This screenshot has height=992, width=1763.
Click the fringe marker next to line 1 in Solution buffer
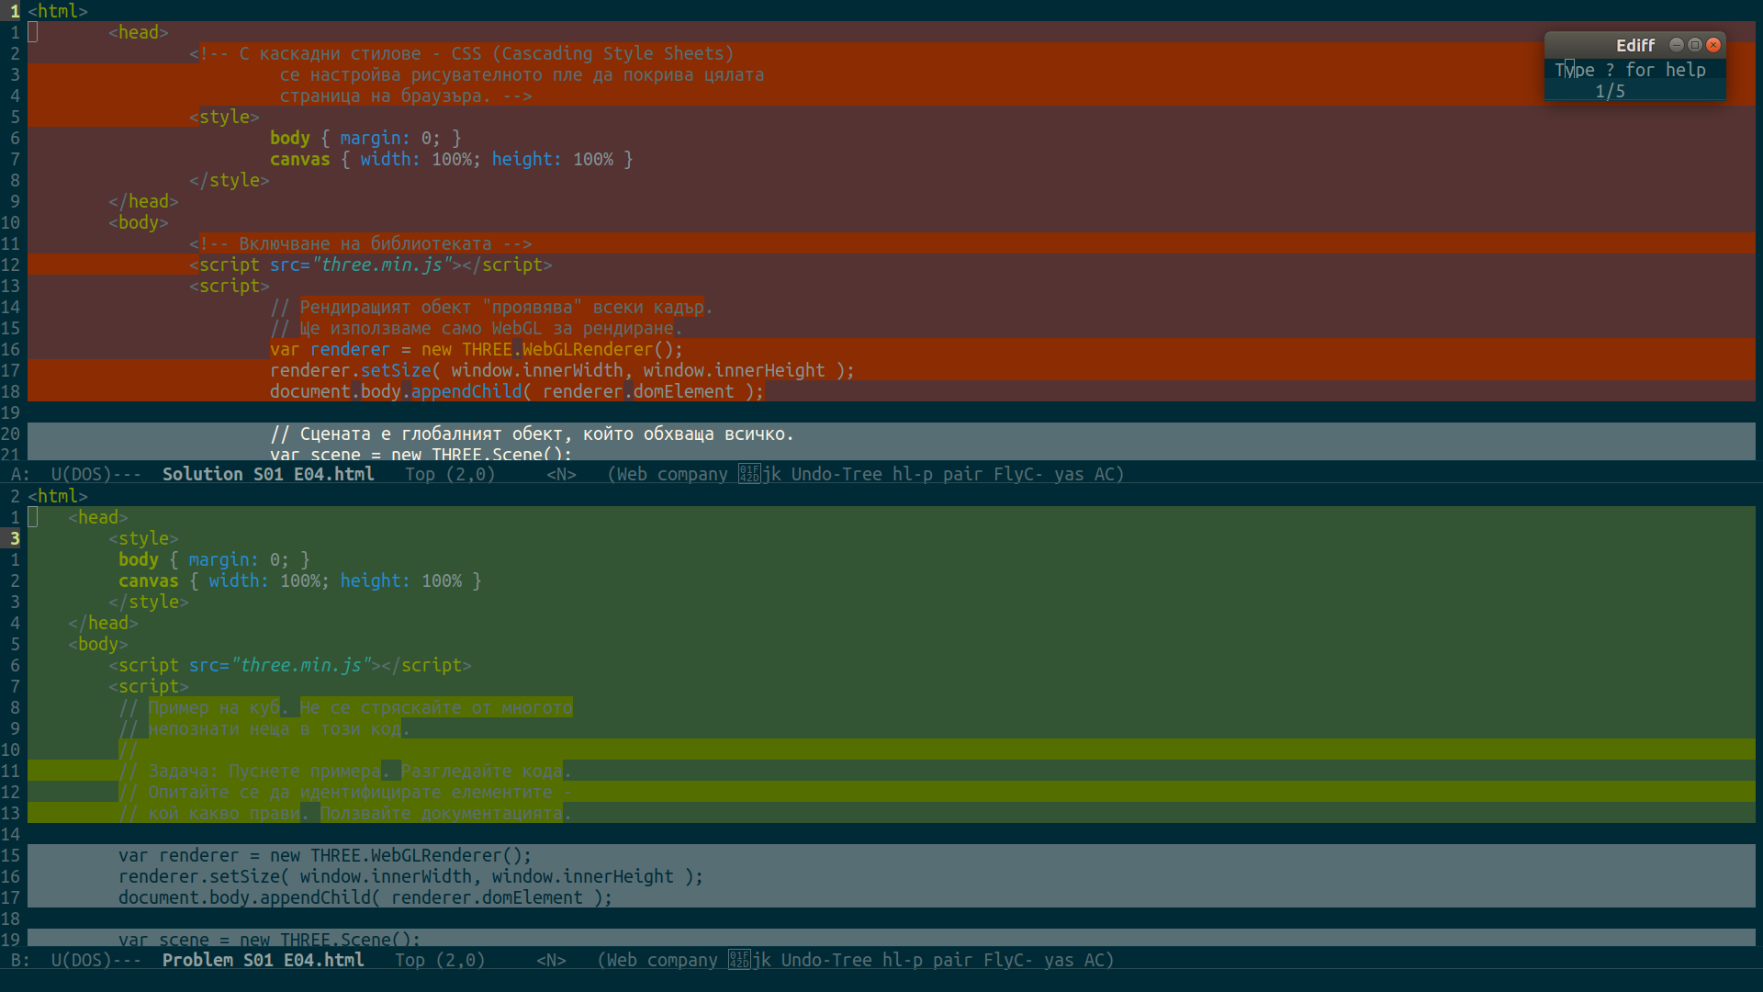click(x=33, y=31)
